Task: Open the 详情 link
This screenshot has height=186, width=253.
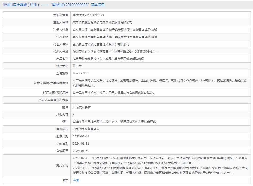Action: (76, 180)
